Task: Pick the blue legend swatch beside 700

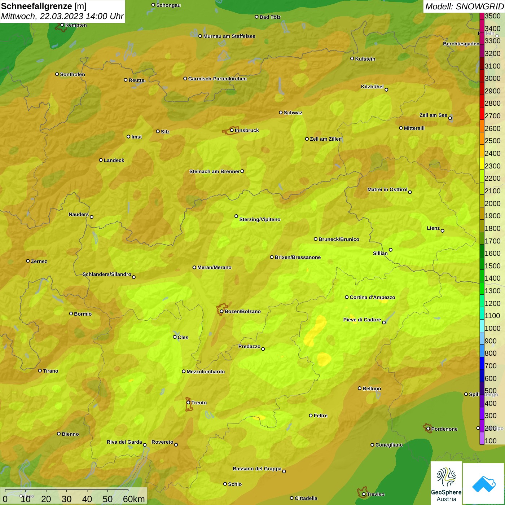Action: [x=482, y=363]
